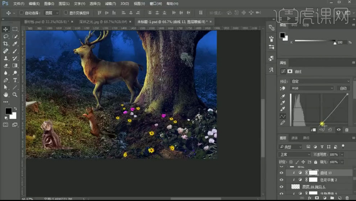Open the Image menu 图像(I)
This screenshot has width=356, height=201.
coord(49,4)
